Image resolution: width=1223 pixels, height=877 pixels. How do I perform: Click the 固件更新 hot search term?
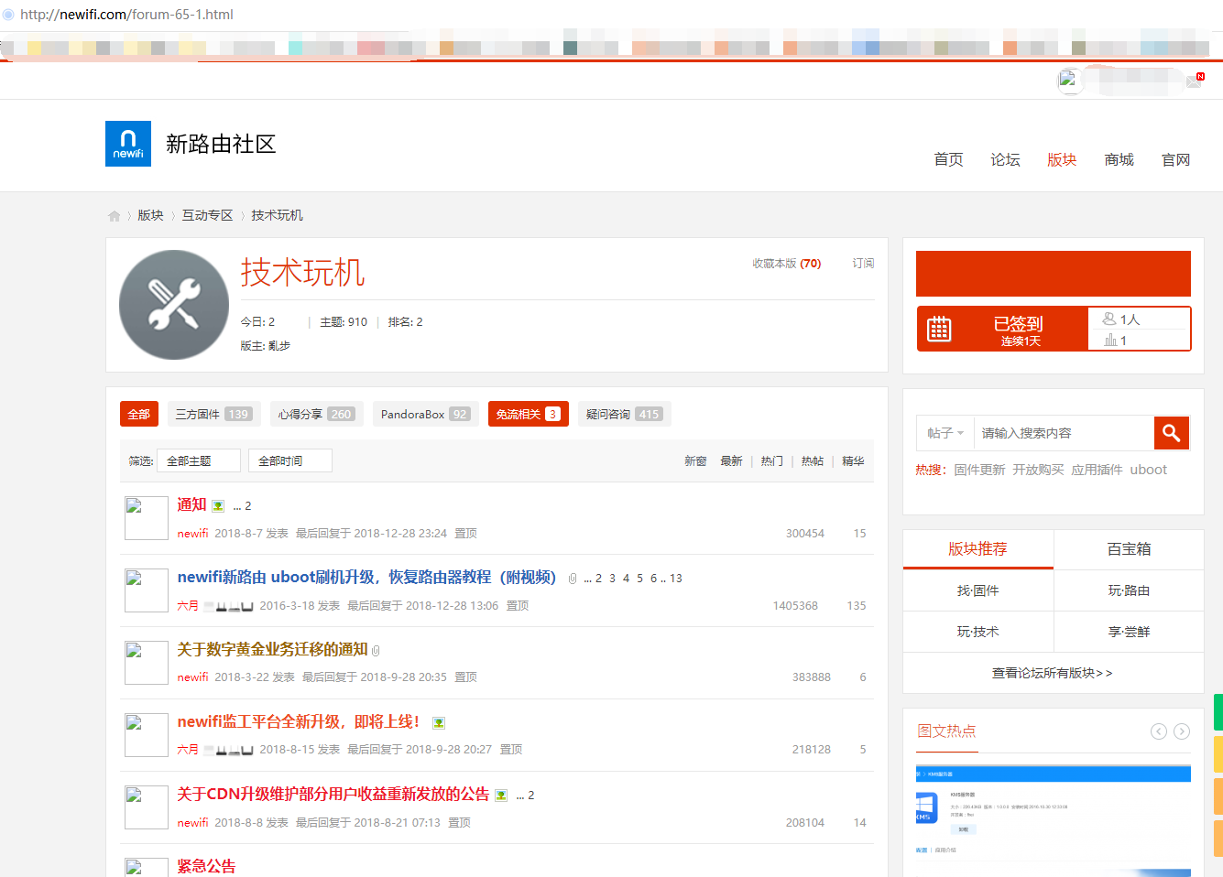click(979, 470)
